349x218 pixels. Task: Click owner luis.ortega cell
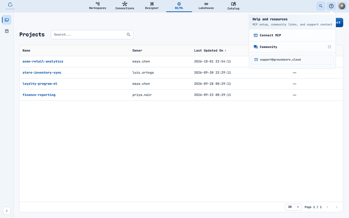(143, 73)
